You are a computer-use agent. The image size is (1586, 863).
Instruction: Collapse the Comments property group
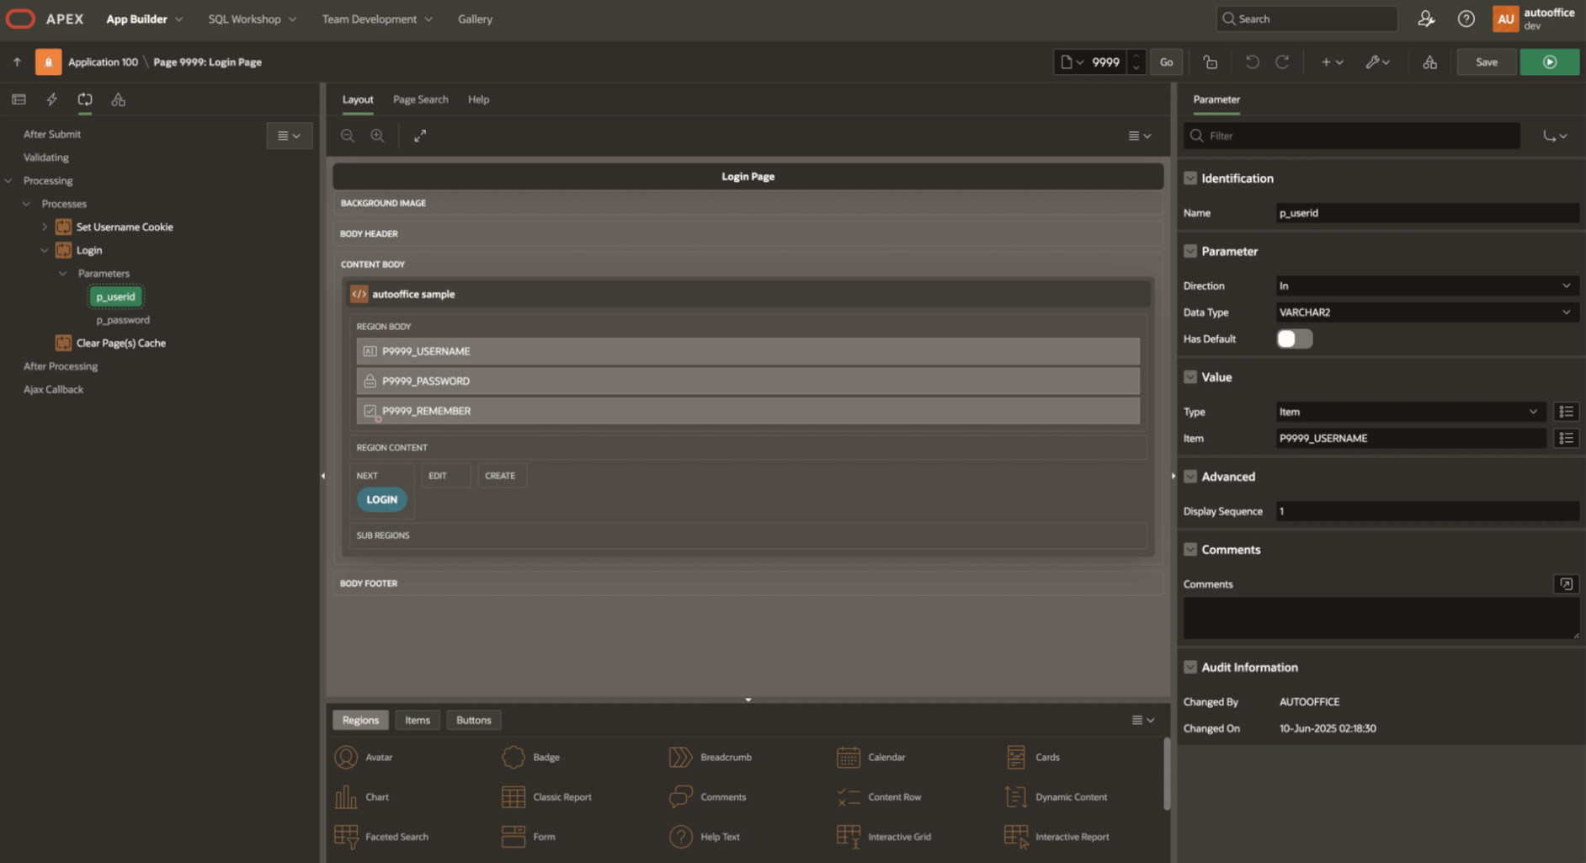tap(1190, 550)
